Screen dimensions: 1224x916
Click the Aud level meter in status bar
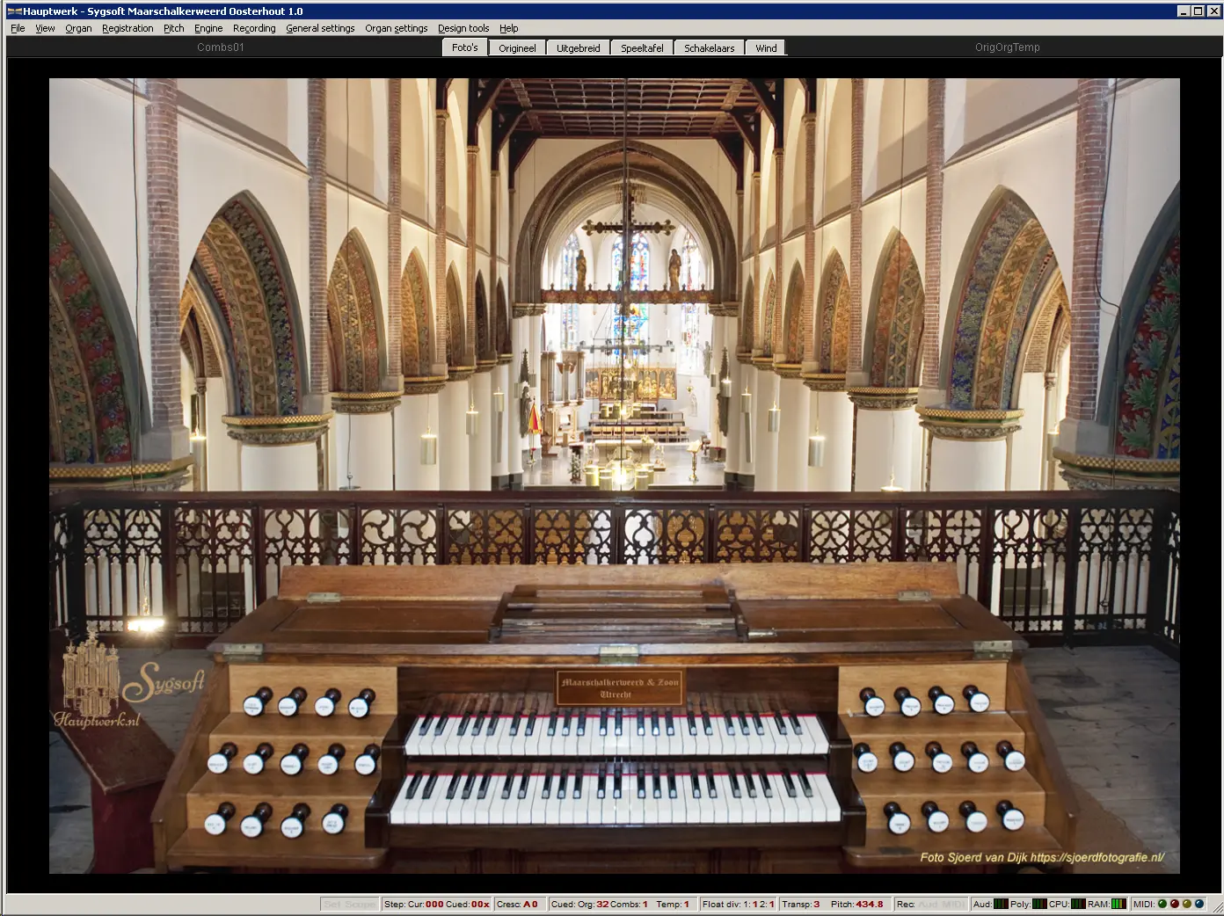click(1001, 904)
